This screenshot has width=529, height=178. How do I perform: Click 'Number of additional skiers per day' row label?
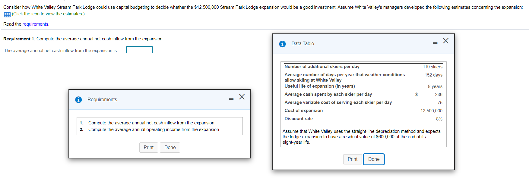pyautogui.click(x=322, y=67)
